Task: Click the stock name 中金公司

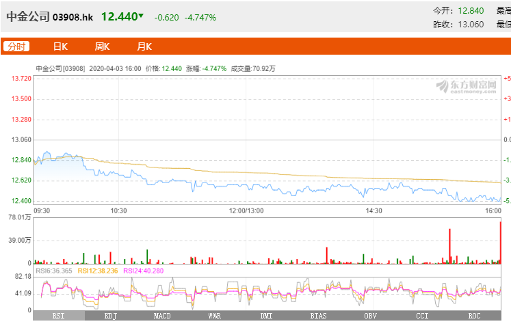Action: tap(28, 16)
